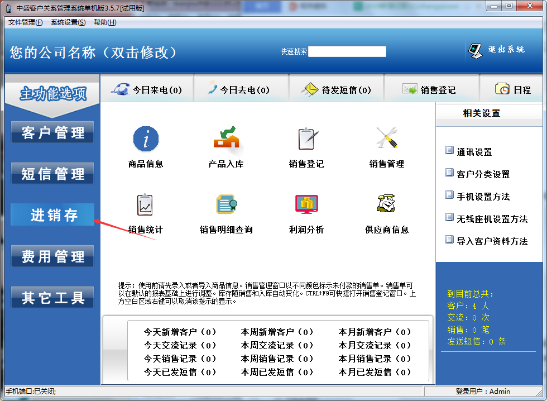Click the 主功能选项 sidebar header
547x401 pixels.
pyautogui.click(x=52, y=93)
